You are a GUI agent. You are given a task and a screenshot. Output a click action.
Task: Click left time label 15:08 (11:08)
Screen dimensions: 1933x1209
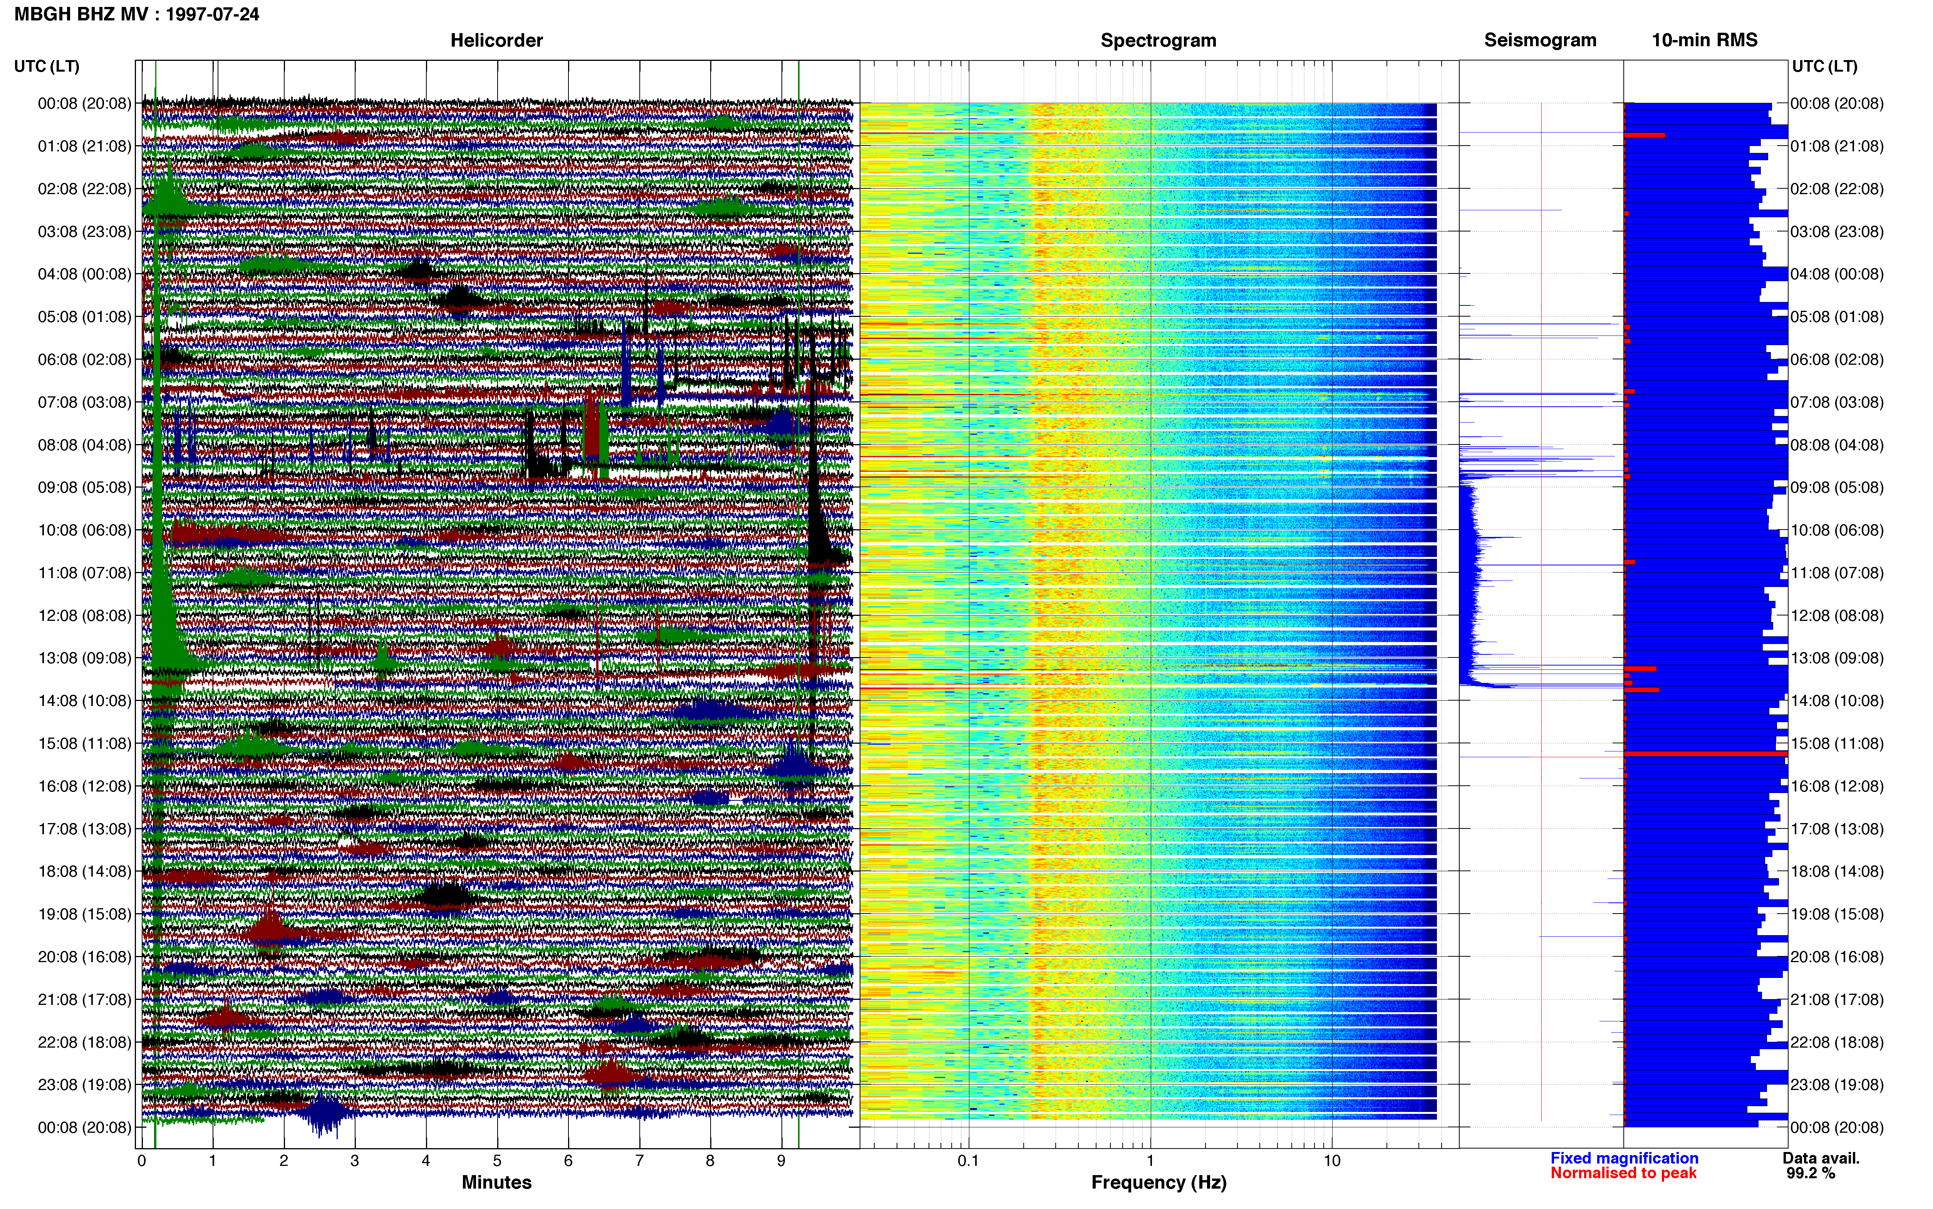tap(85, 744)
